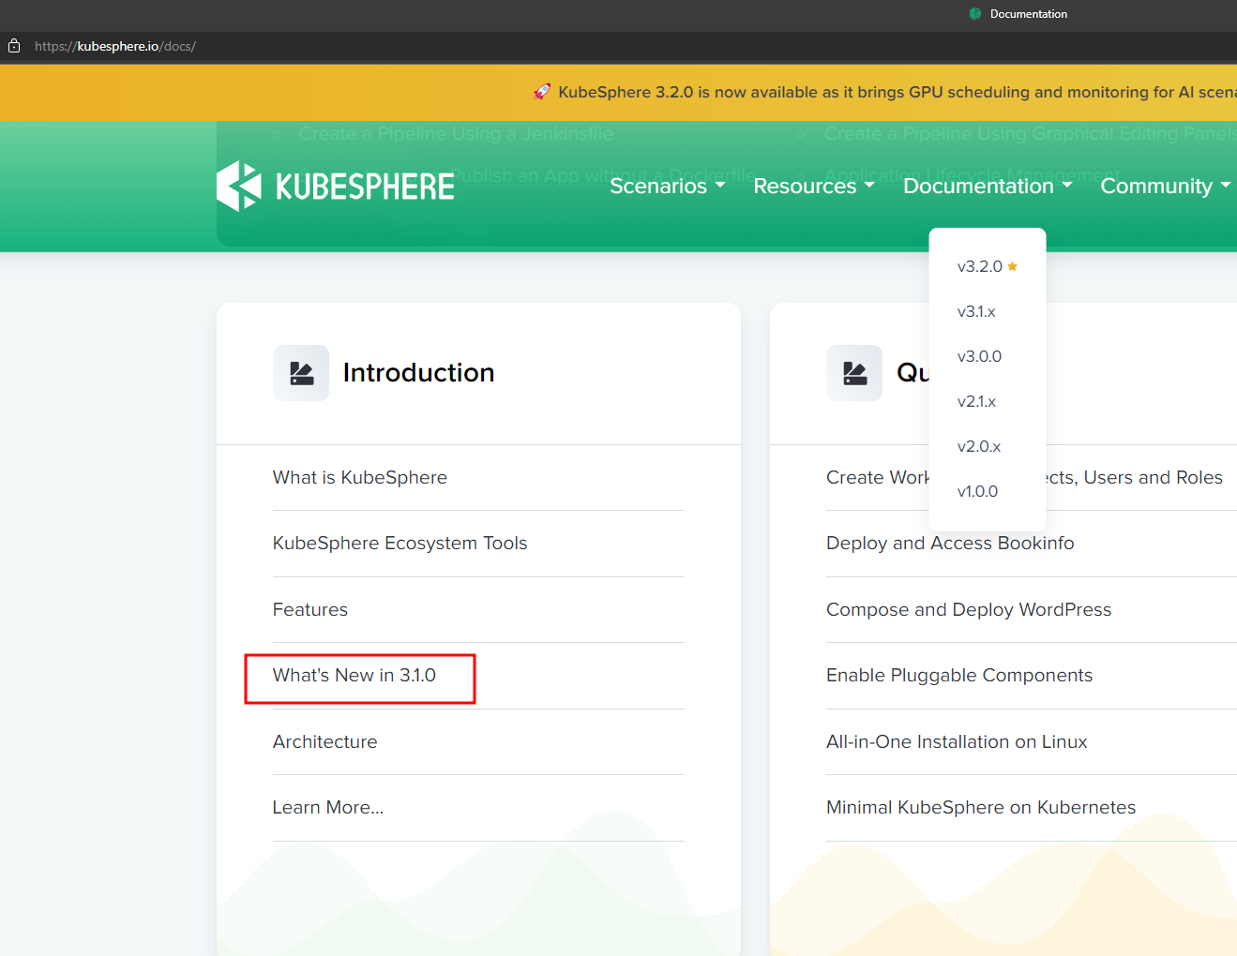1237x956 pixels.
Task: Select Documentation in the top dark bar
Action: pyautogui.click(x=1029, y=13)
